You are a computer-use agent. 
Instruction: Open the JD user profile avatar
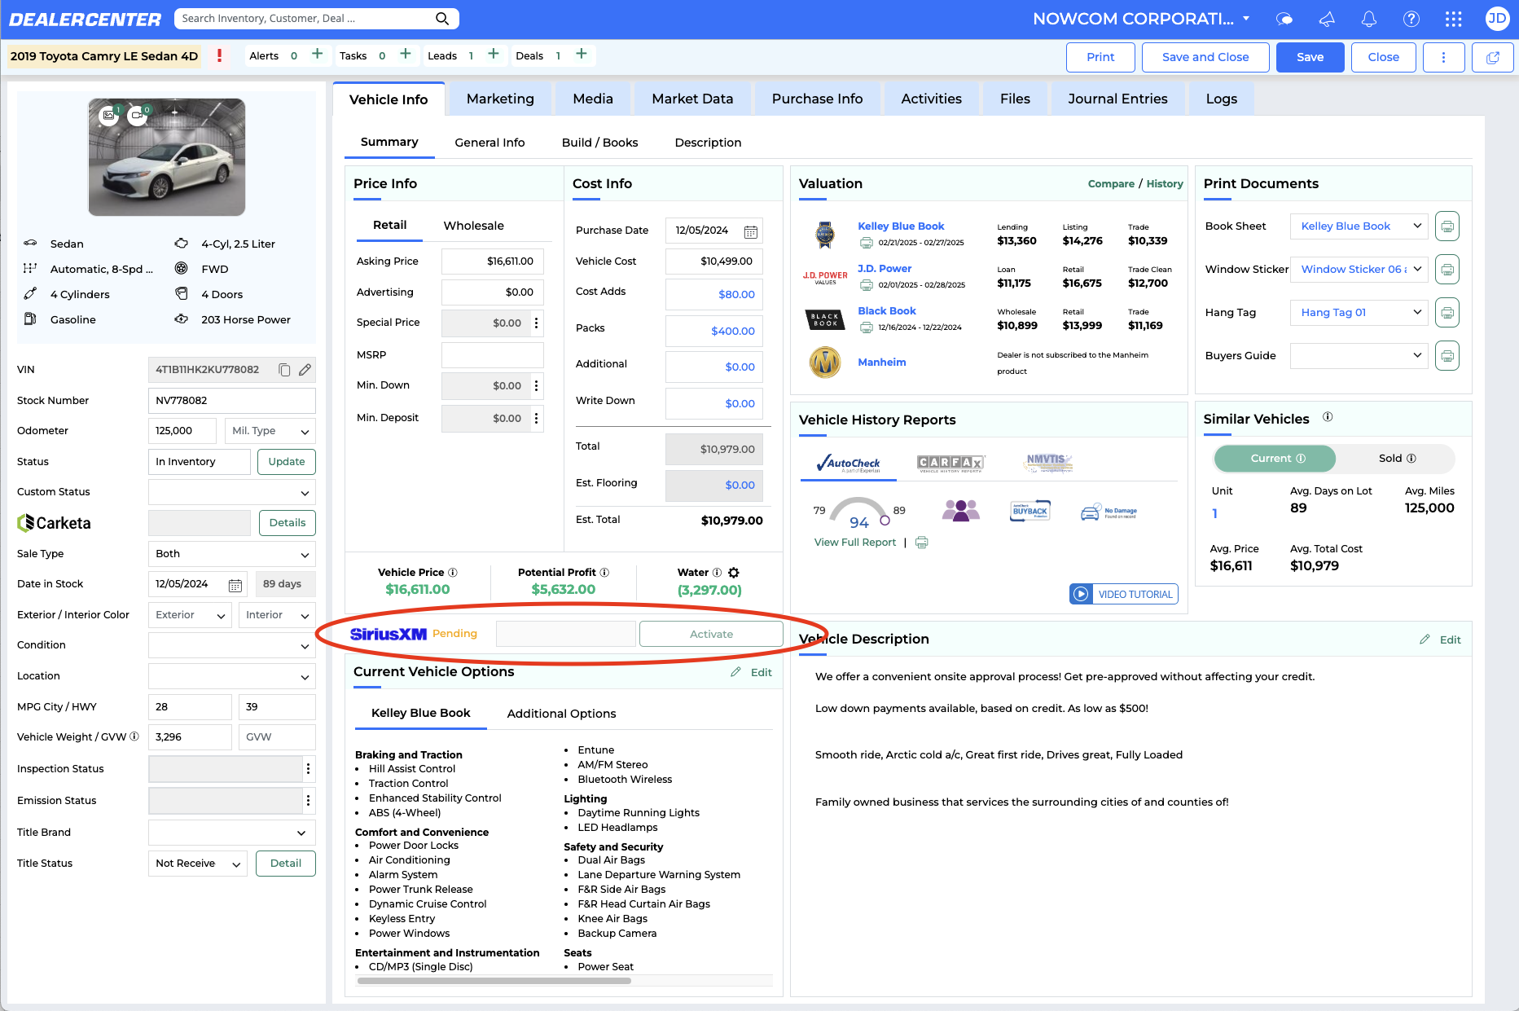pyautogui.click(x=1497, y=19)
